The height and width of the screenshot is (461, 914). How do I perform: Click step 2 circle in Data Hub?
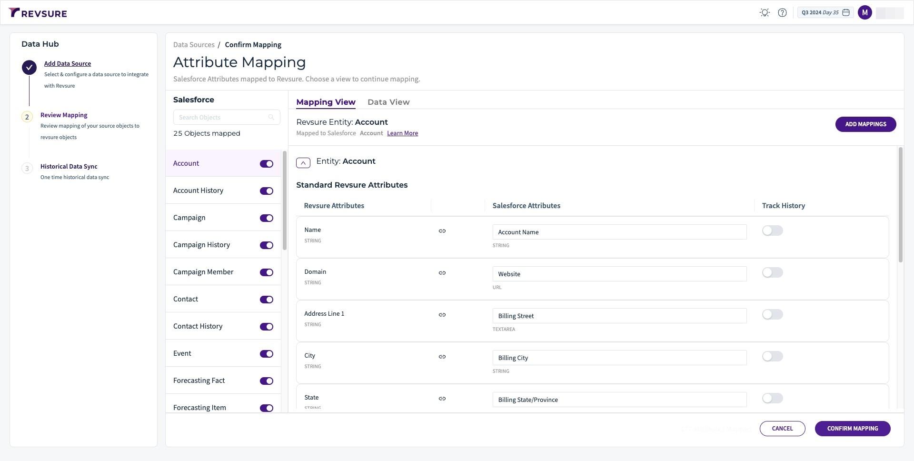(x=27, y=117)
